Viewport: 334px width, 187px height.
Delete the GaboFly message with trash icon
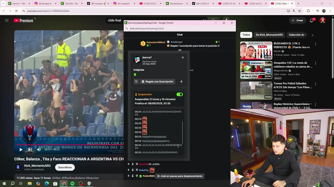[129, 170]
